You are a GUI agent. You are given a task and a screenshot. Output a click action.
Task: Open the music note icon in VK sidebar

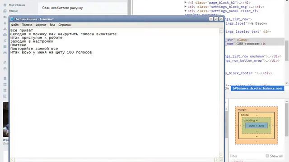pos(5,40)
